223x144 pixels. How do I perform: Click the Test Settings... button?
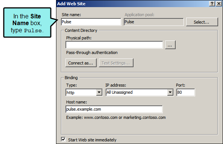tap(116, 63)
